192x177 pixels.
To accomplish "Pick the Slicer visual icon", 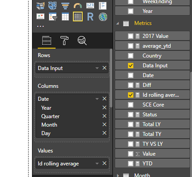I will (53, 16).
